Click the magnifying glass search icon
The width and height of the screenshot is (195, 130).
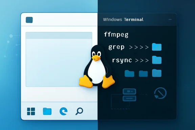click(x=79, y=111)
